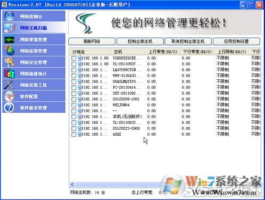Click the 网络应用管理 icon
Viewport: 265px width, 200px height.
pos(9,51)
